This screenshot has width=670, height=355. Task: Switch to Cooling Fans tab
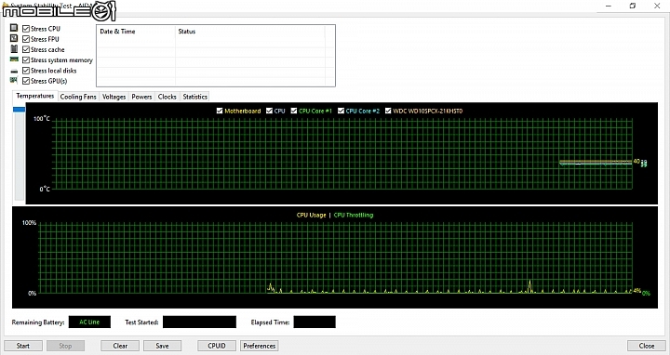[78, 97]
